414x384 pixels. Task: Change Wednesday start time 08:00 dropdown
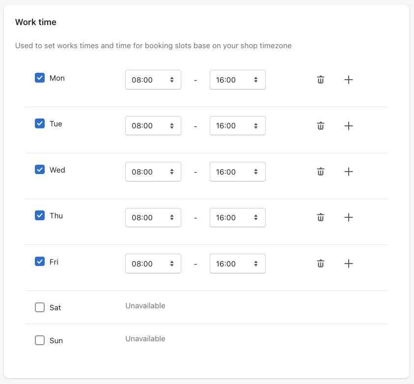point(153,172)
